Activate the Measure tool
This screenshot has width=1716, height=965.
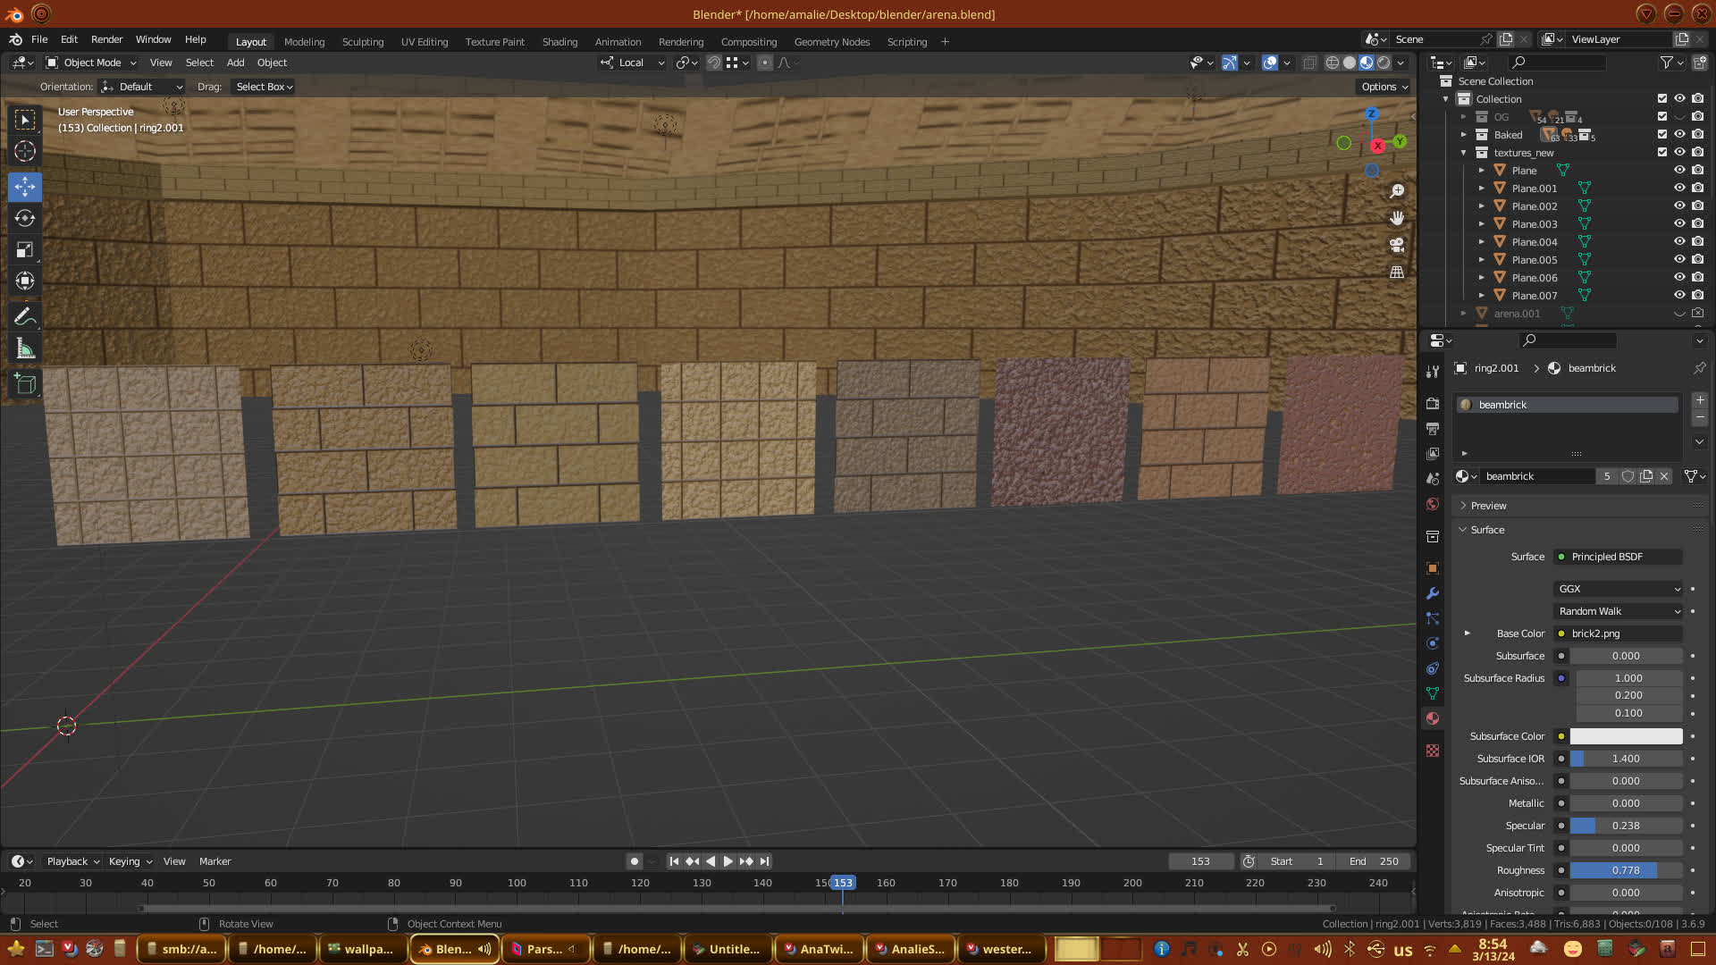point(25,349)
